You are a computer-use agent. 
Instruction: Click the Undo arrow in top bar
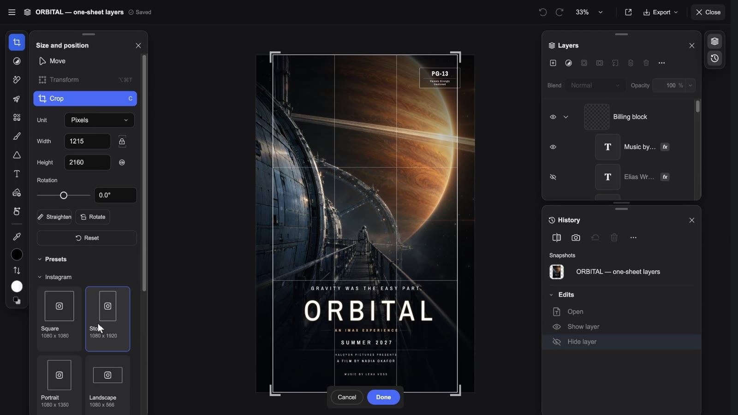tap(542, 12)
